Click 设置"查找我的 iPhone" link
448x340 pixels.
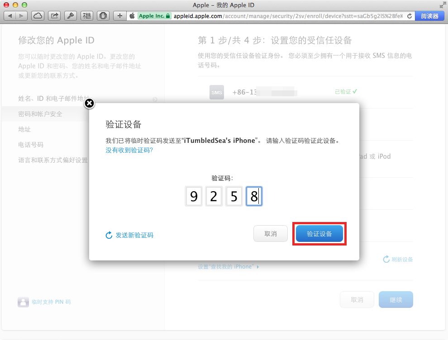(228, 267)
